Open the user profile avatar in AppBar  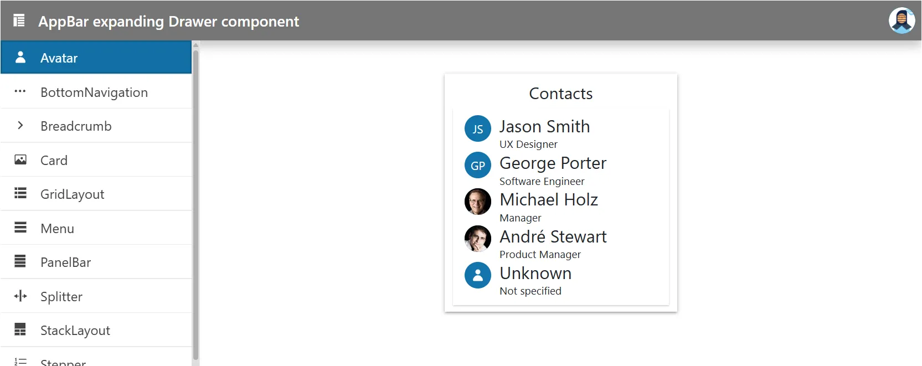coord(902,20)
